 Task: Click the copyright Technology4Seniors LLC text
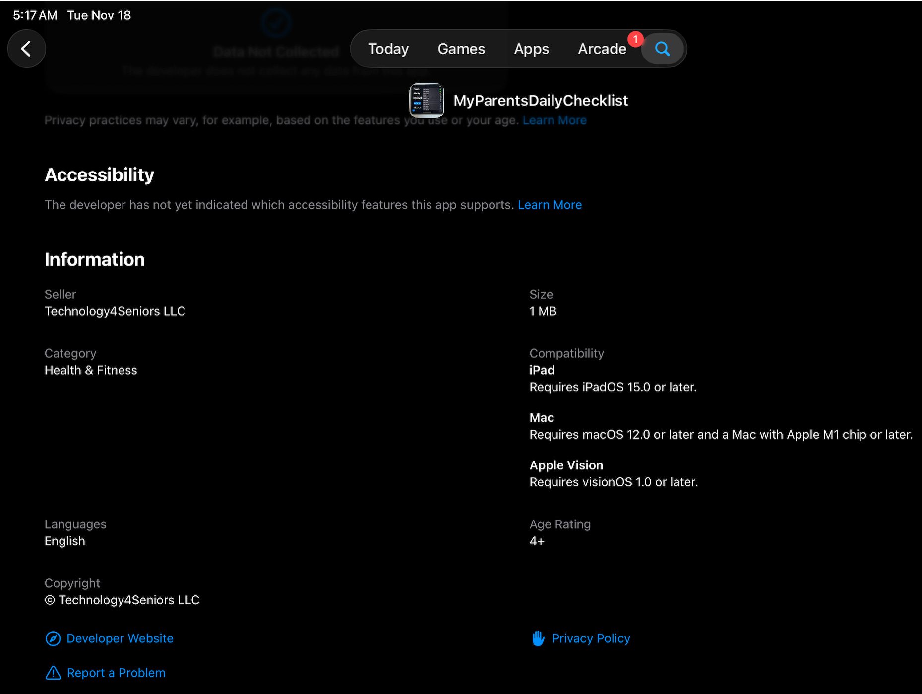(122, 600)
